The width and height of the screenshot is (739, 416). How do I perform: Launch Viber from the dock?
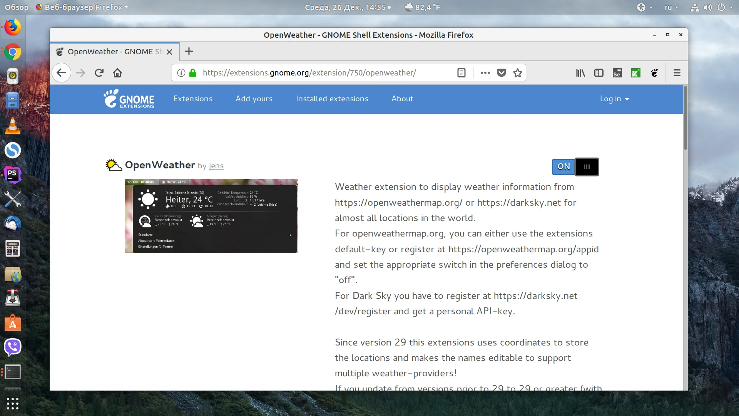coord(13,347)
